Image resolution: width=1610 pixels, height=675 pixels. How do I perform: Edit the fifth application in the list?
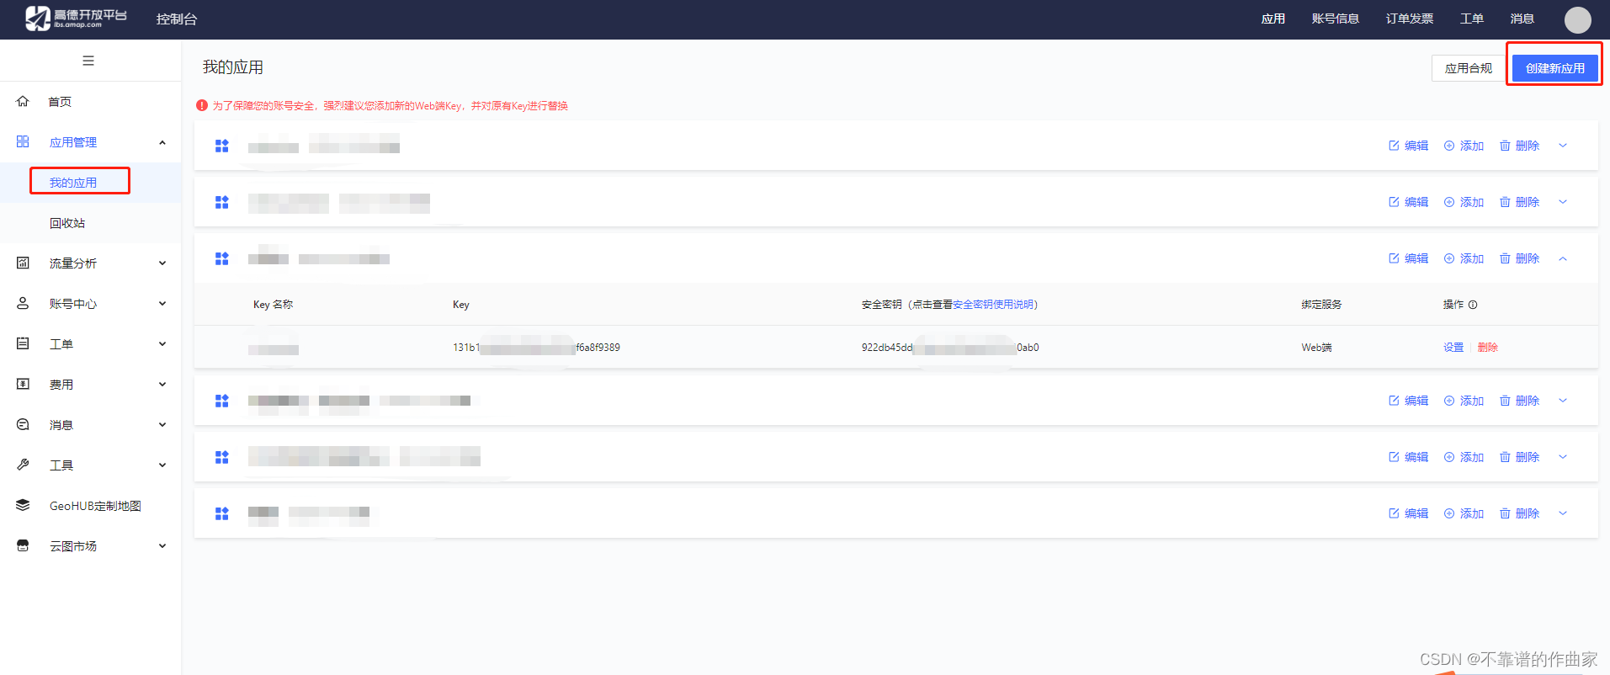(x=1408, y=457)
